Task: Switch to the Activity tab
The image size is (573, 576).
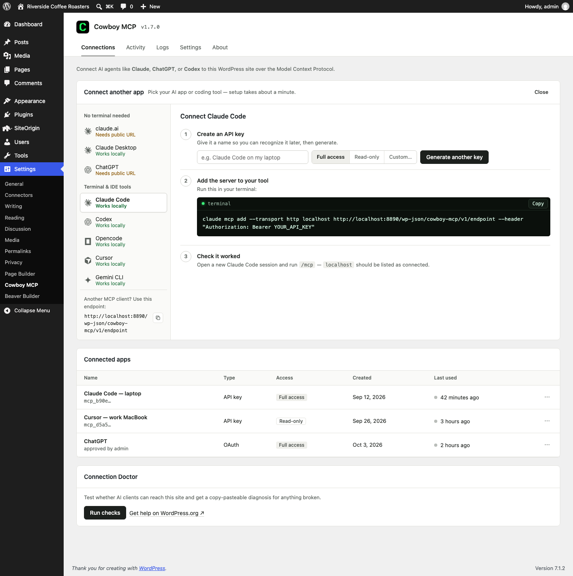Action: [x=136, y=47]
